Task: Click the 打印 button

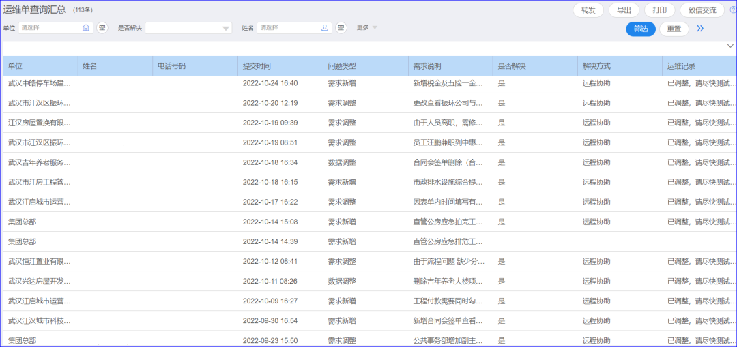Action: coord(659,10)
